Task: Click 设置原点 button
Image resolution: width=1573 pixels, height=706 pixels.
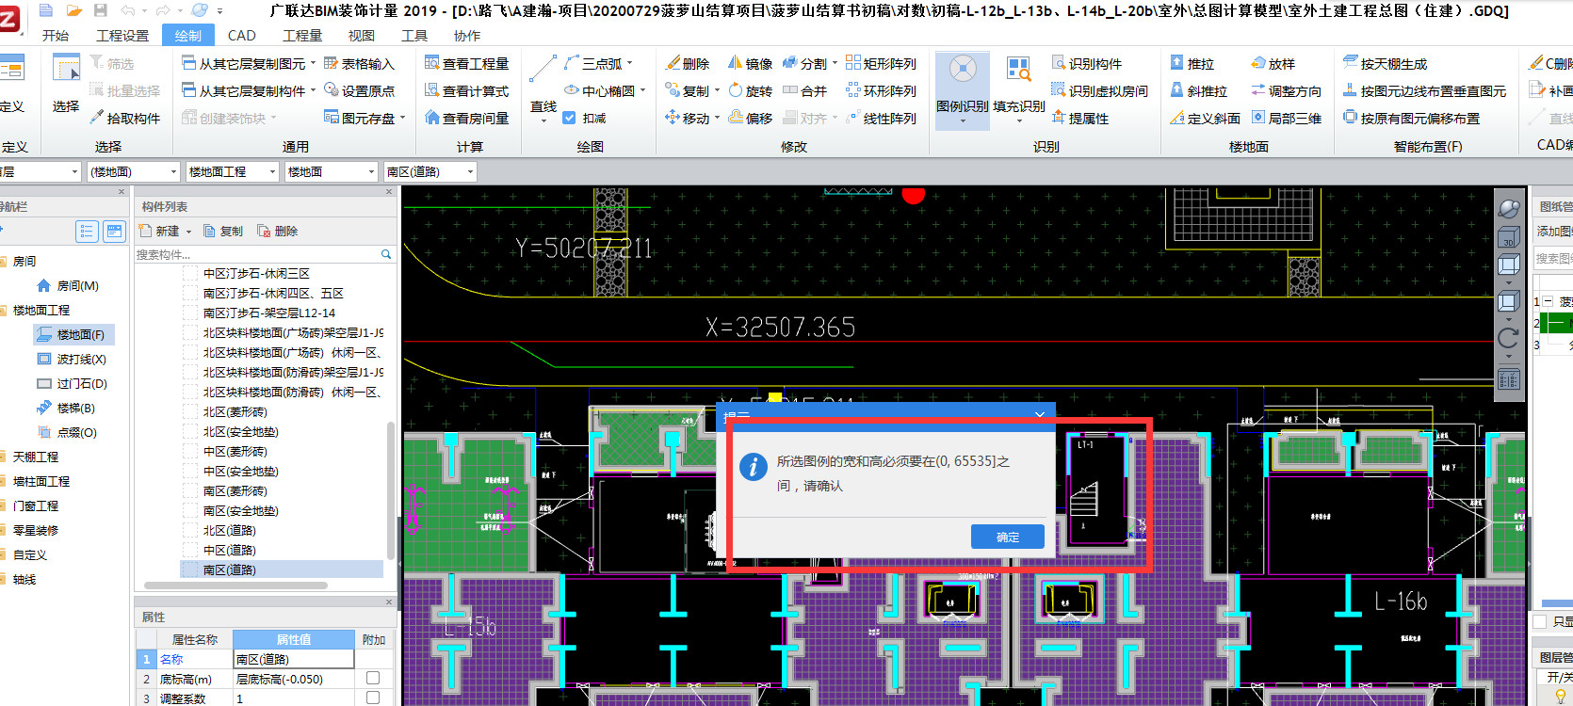Action: tap(359, 90)
